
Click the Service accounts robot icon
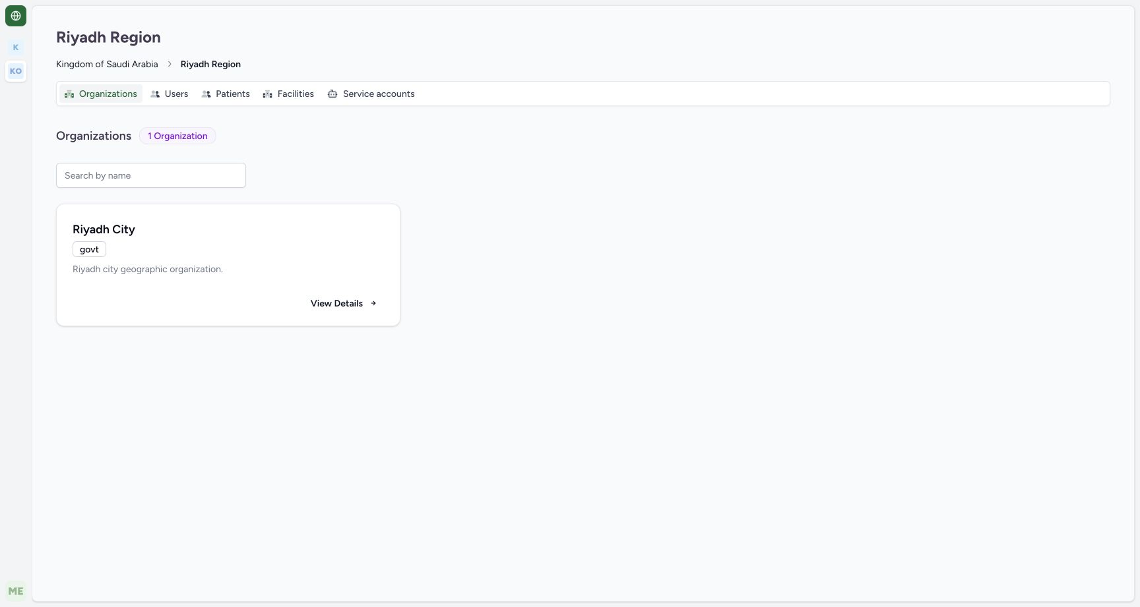pos(332,94)
